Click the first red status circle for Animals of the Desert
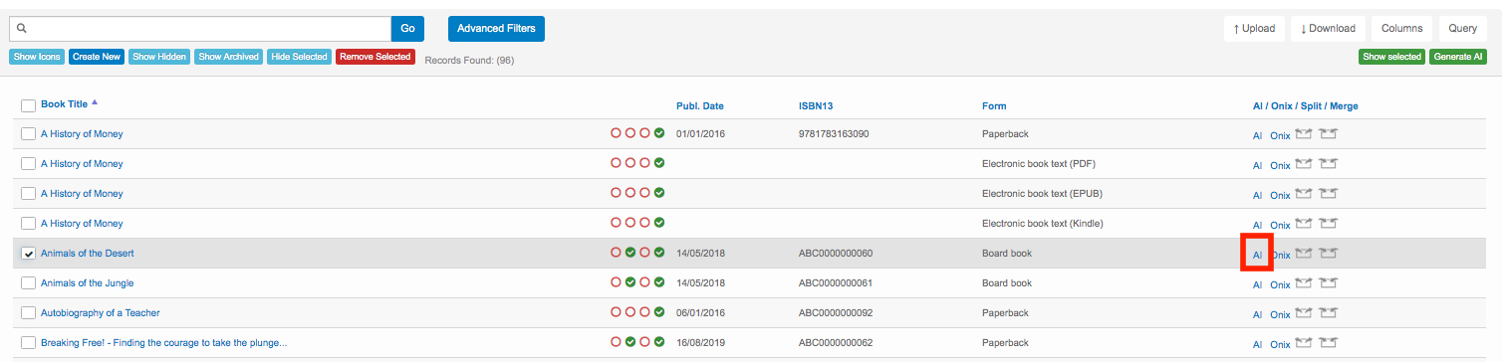 [x=616, y=253]
